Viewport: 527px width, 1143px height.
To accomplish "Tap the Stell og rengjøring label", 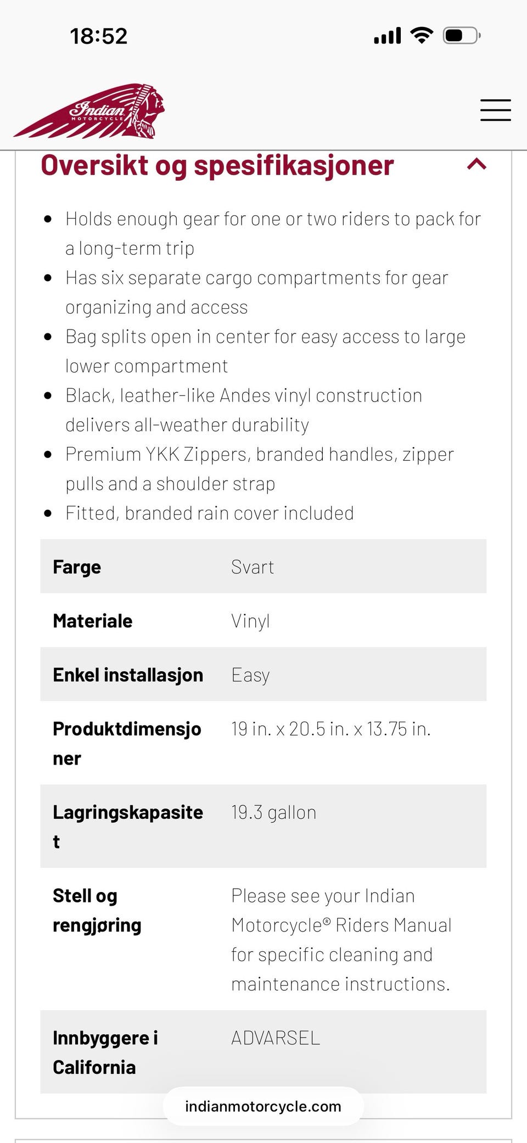I will click(97, 910).
